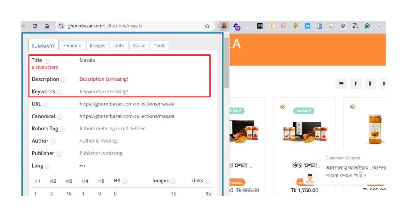
Task: Open the SUMMARY tab
Action: (x=43, y=46)
